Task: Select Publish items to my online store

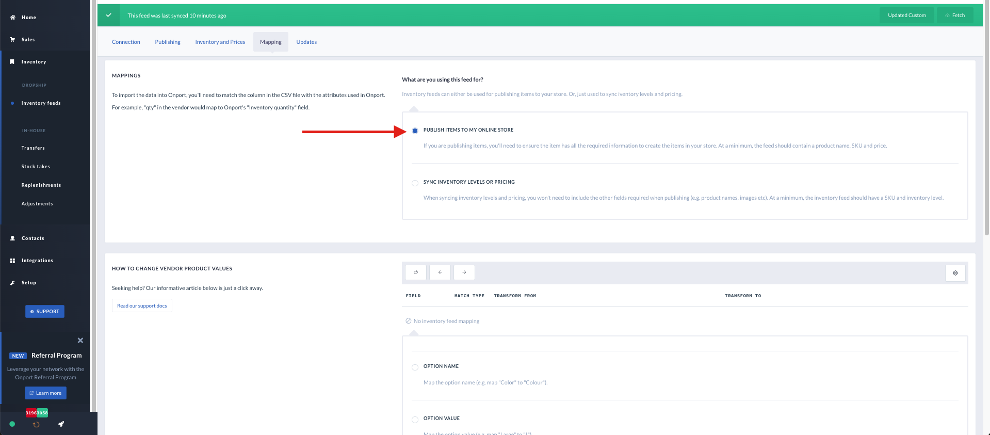Action: click(x=415, y=131)
